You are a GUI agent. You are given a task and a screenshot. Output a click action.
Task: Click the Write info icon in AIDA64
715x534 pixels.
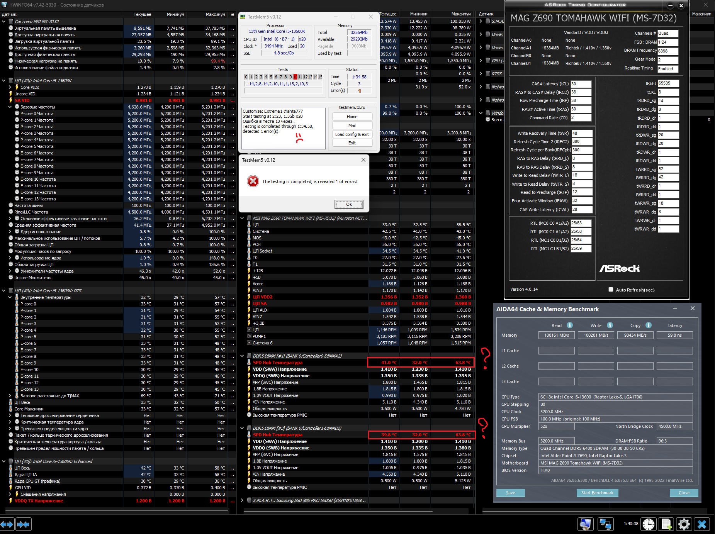(610, 325)
